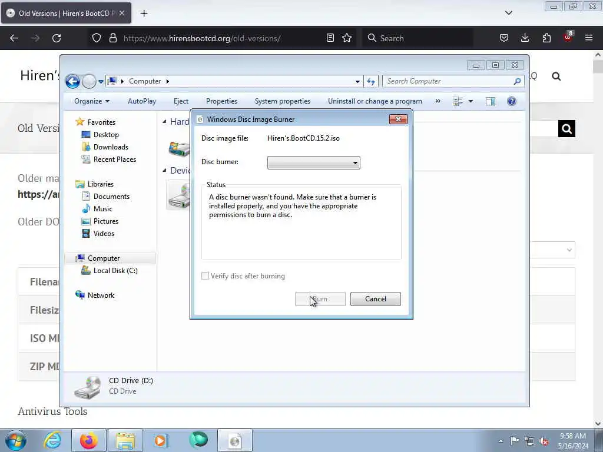Open Explorer recent pages dropdown arrow

tap(101, 81)
